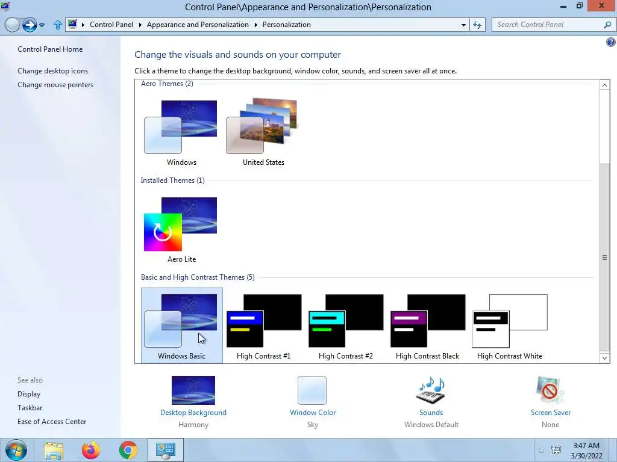Viewport: 617px width, 462px height.
Task: Open Screen Saver settings icon
Action: pyautogui.click(x=550, y=390)
